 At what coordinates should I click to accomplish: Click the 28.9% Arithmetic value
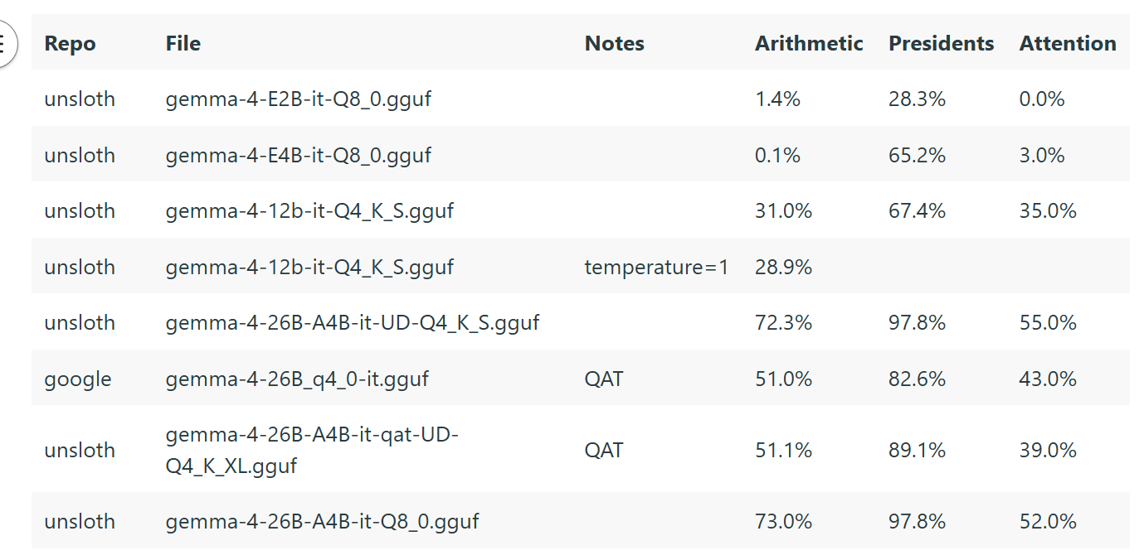click(x=783, y=267)
